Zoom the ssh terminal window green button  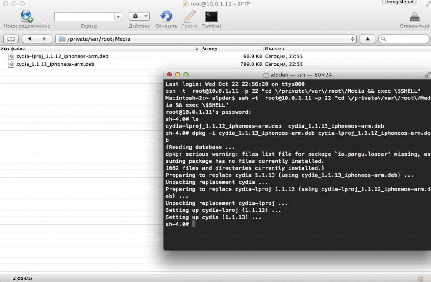tap(186, 75)
